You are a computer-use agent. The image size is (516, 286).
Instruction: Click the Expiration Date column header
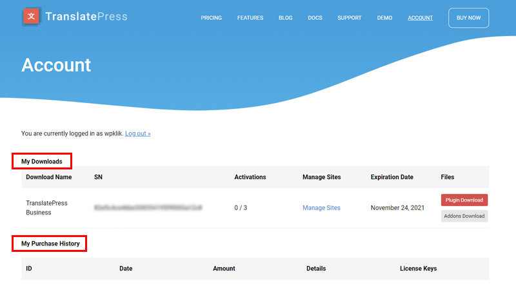point(392,177)
